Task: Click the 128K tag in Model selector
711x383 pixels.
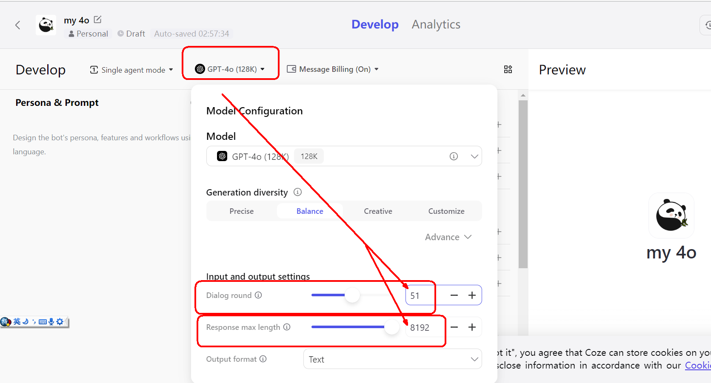Action: [x=309, y=156]
